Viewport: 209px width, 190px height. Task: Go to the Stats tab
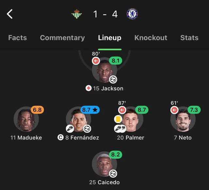[x=189, y=38]
